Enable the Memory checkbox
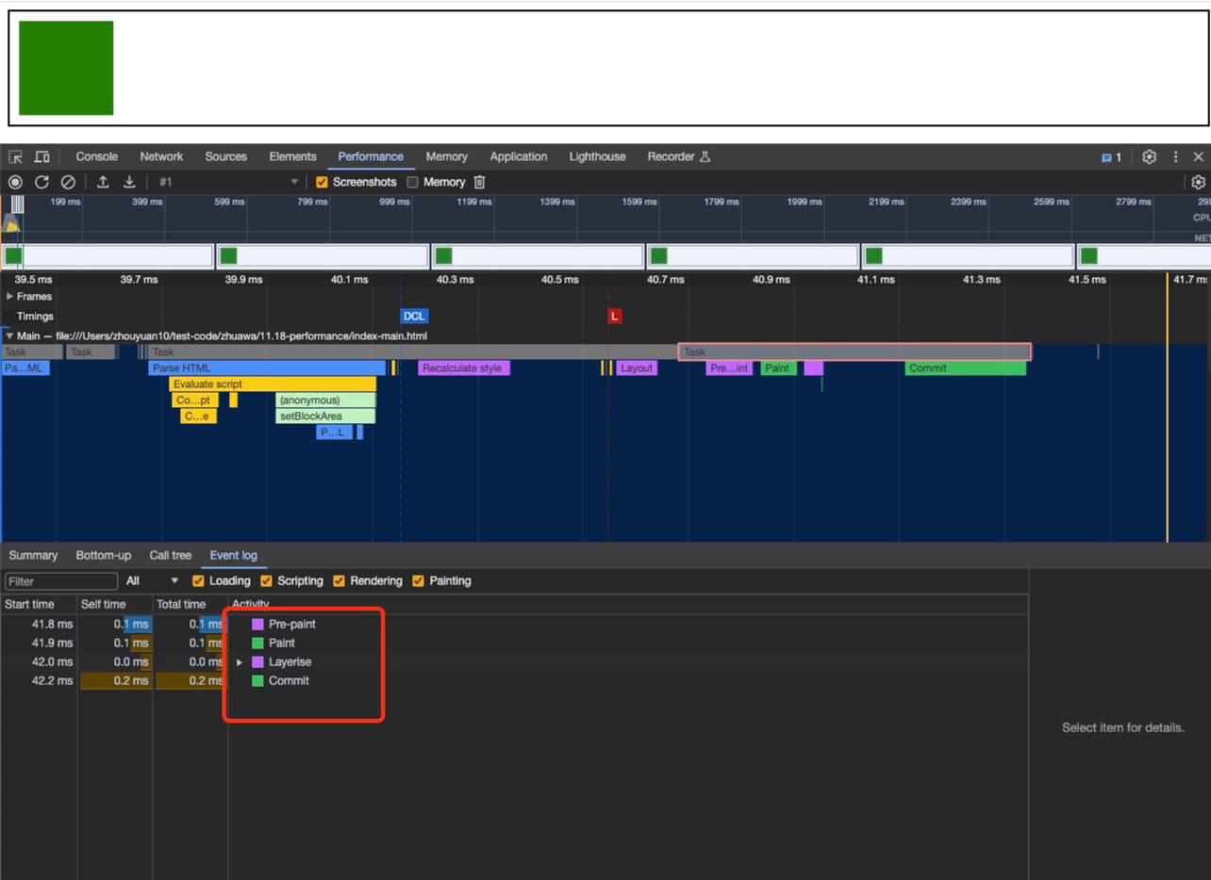The height and width of the screenshot is (880, 1211). [x=412, y=182]
